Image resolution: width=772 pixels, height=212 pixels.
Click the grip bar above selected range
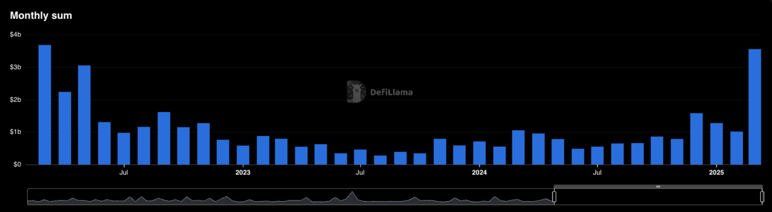(658, 186)
